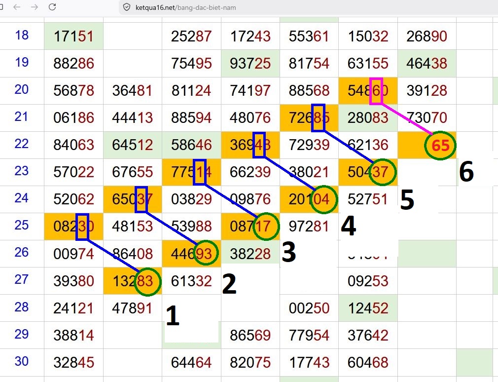498x382 pixels.
Task: Click the ketqua16.net address bar URL
Action: [185, 7]
